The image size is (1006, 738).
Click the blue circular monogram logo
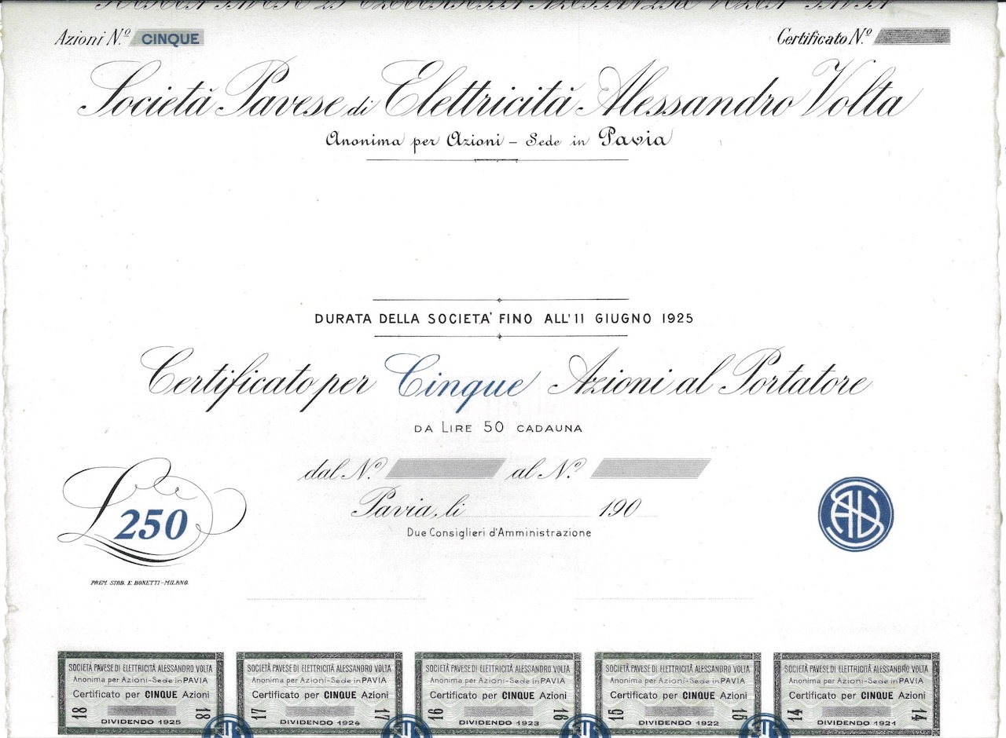(855, 513)
